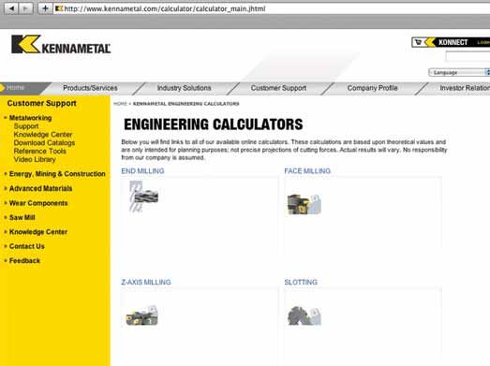Expand the Wear Components sidebar section
Viewport: 490px width, 366px height.
(38, 203)
